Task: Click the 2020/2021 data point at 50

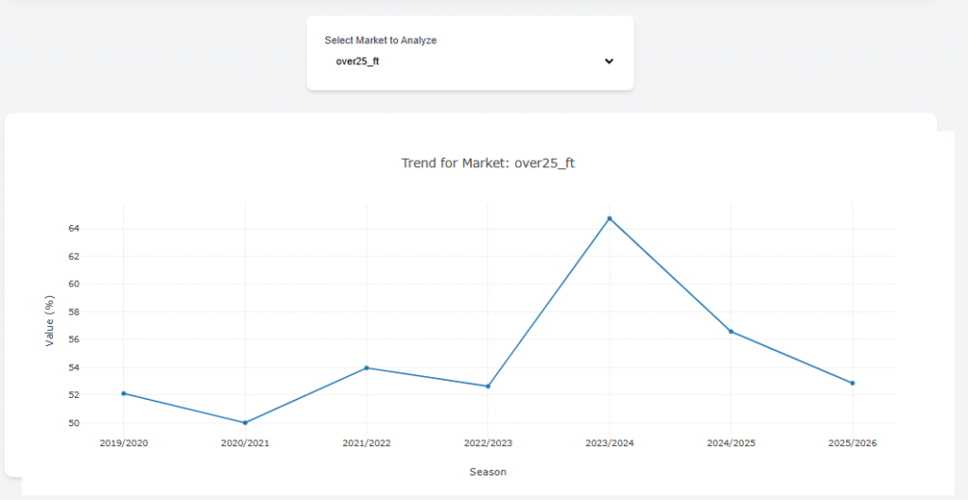Action: (x=245, y=422)
